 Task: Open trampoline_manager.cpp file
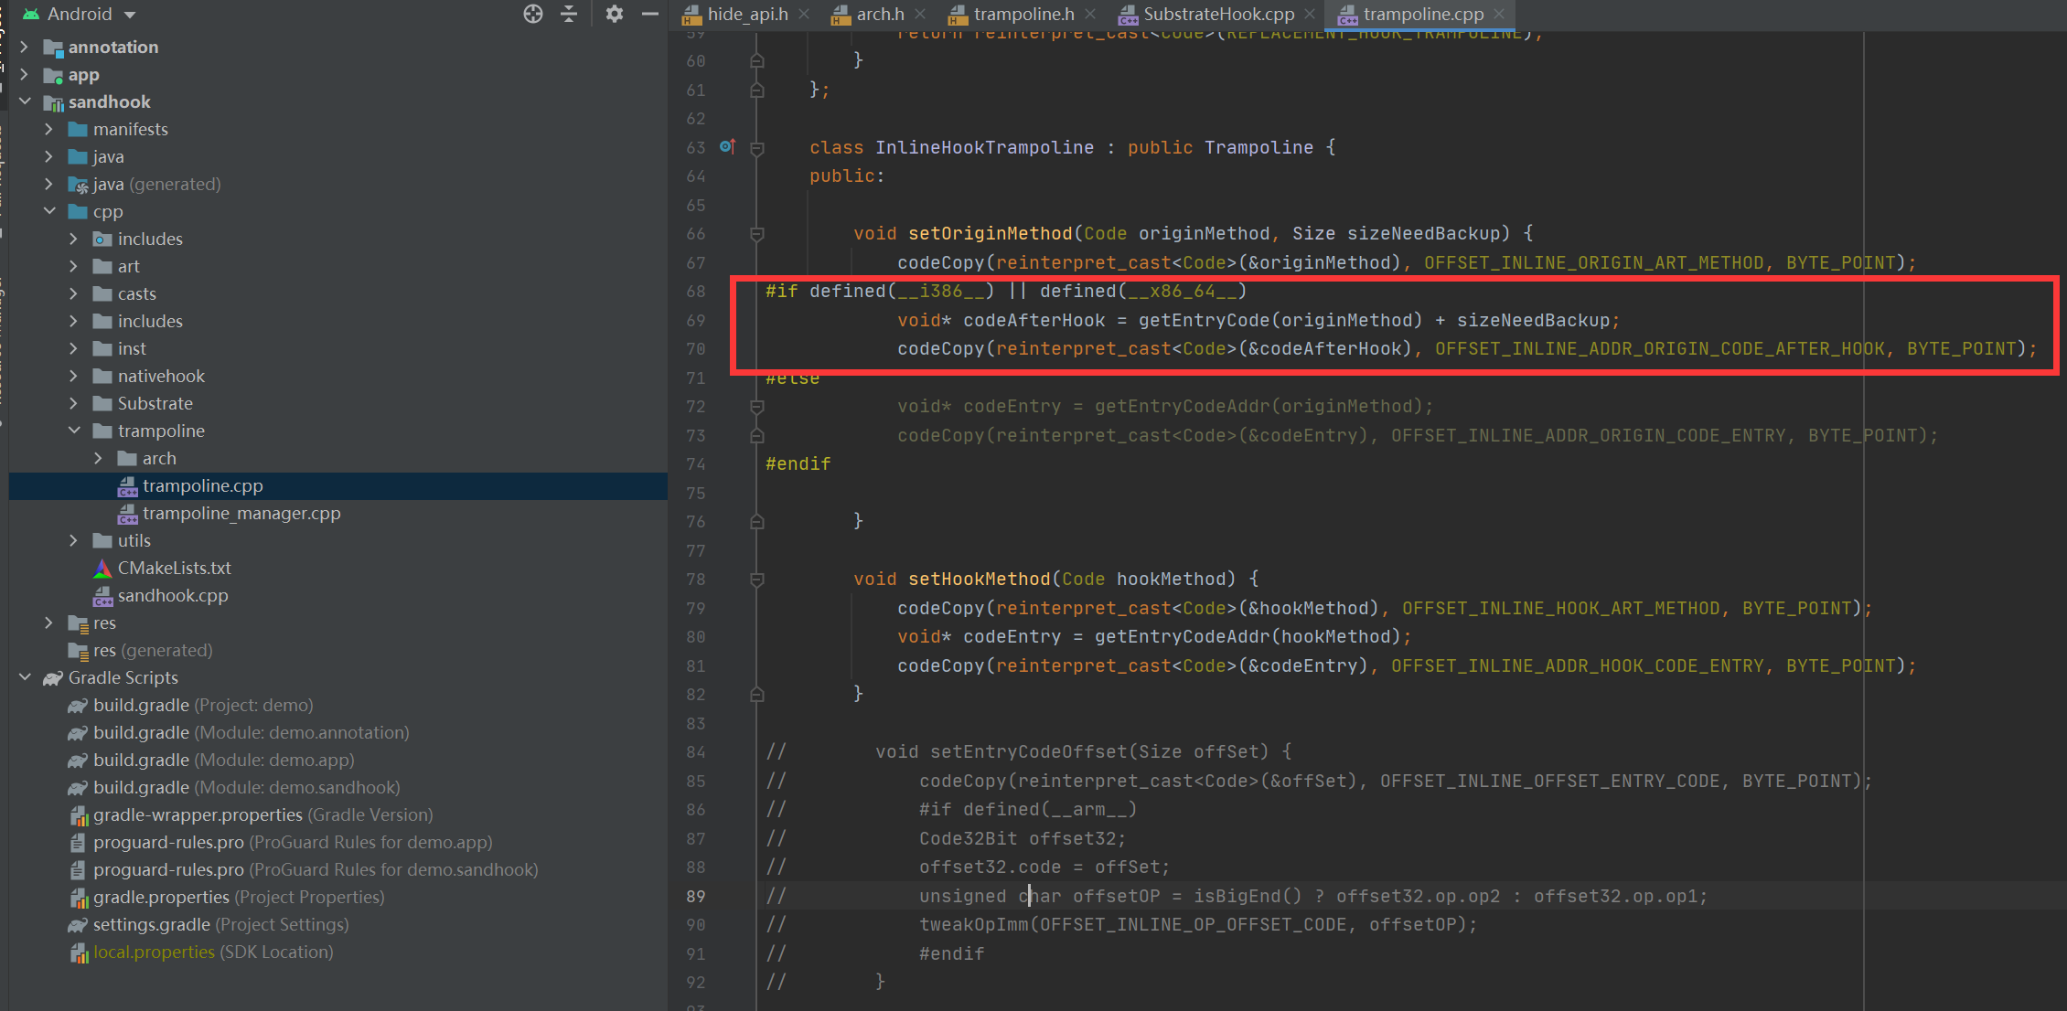(241, 513)
